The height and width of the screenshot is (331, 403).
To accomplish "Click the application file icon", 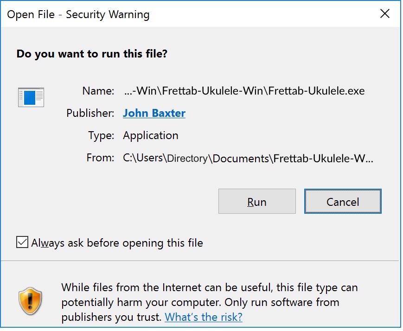I will tap(31, 97).
